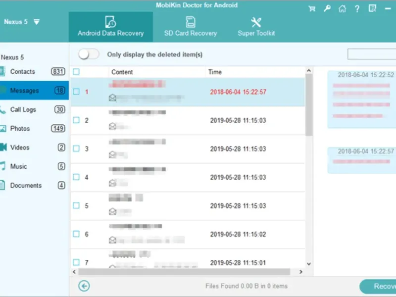
Task: Click envelope icon in message row 1
Action: coord(112,98)
